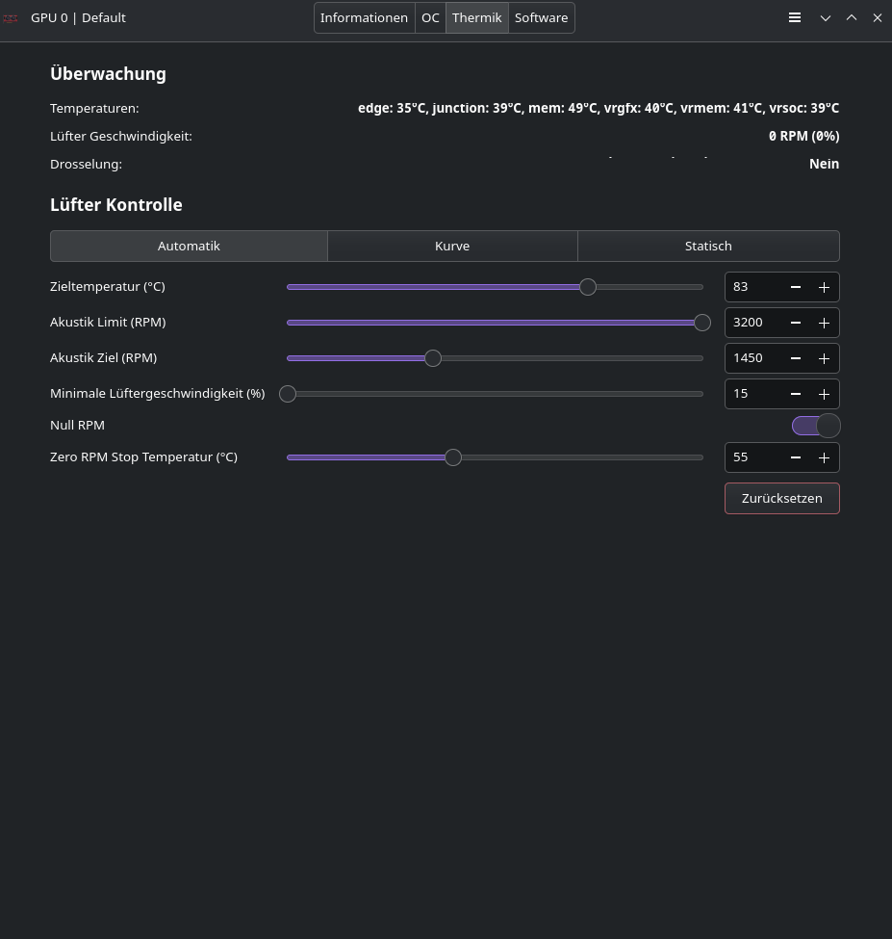Decrease Zieltemperatur with minus button
The image size is (892, 939).
(x=796, y=287)
